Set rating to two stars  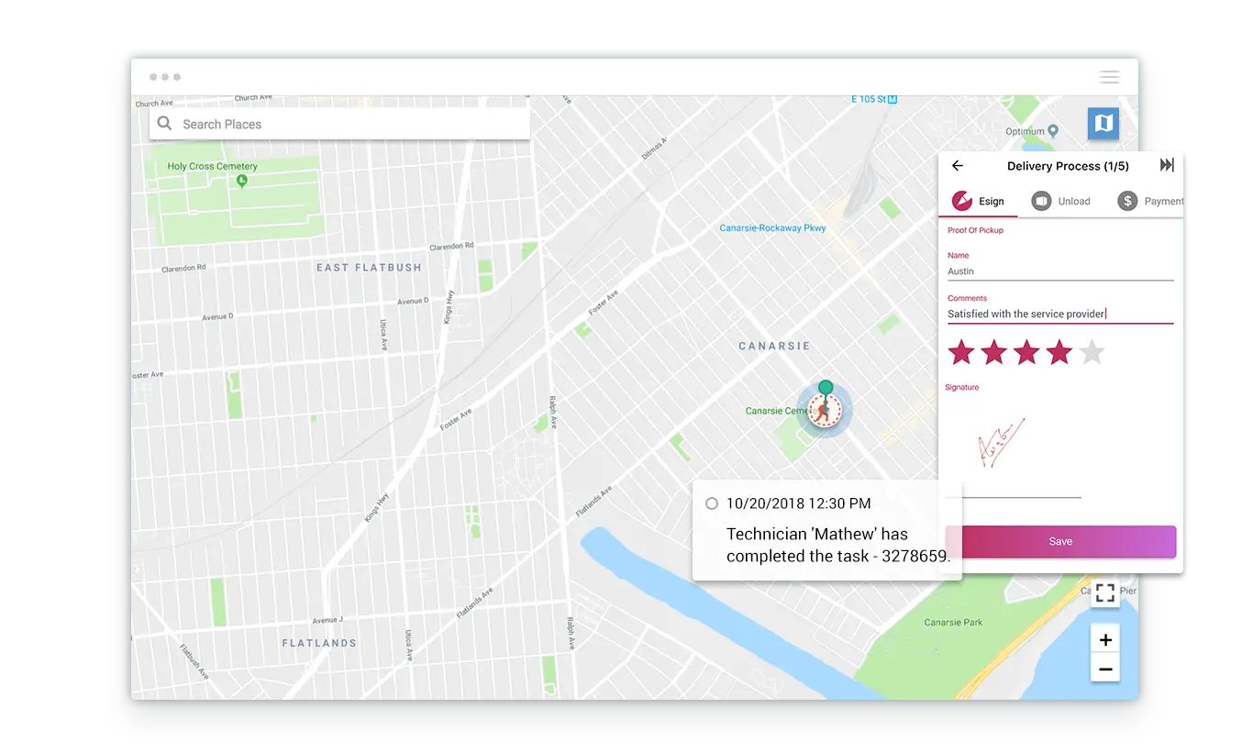pyautogui.click(x=993, y=352)
